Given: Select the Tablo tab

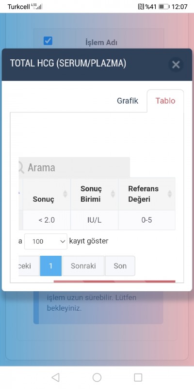Looking at the screenshot, I should (x=165, y=101).
